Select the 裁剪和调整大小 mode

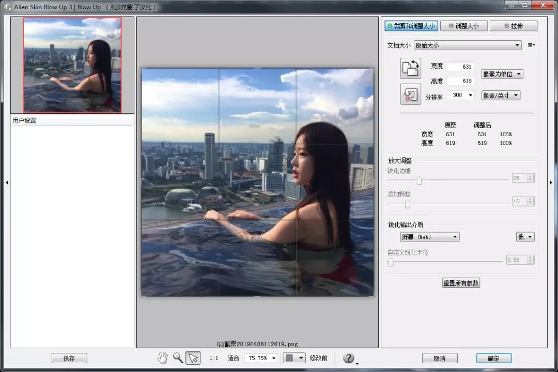pyautogui.click(x=411, y=26)
